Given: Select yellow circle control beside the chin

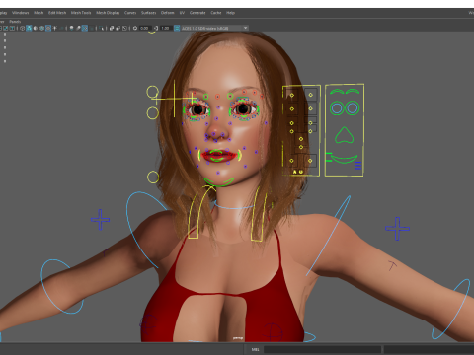Looking at the screenshot, I should (153, 177).
